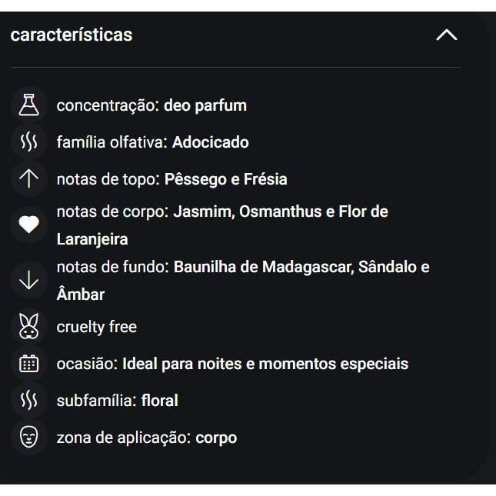496x496 pixels.
Task: Click the ocasião calendar icon
Action: tap(28, 364)
